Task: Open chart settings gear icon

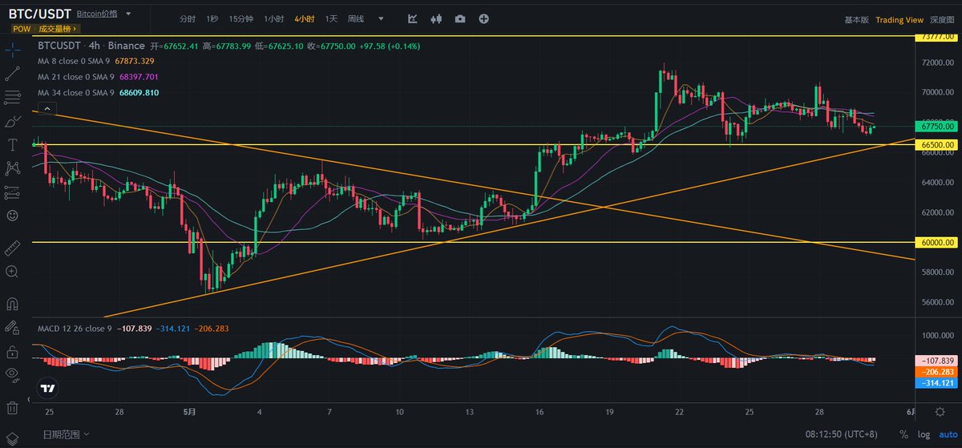Action: 939,411
